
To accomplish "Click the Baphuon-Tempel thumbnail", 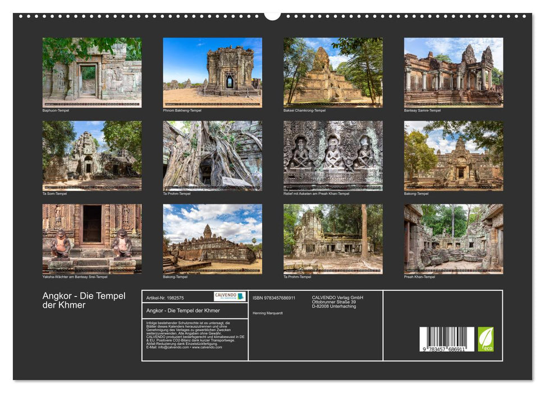I will click(x=91, y=72).
